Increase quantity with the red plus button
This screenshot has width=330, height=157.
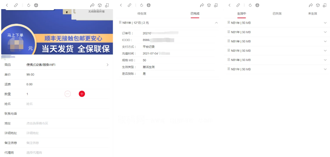[x=82, y=94]
